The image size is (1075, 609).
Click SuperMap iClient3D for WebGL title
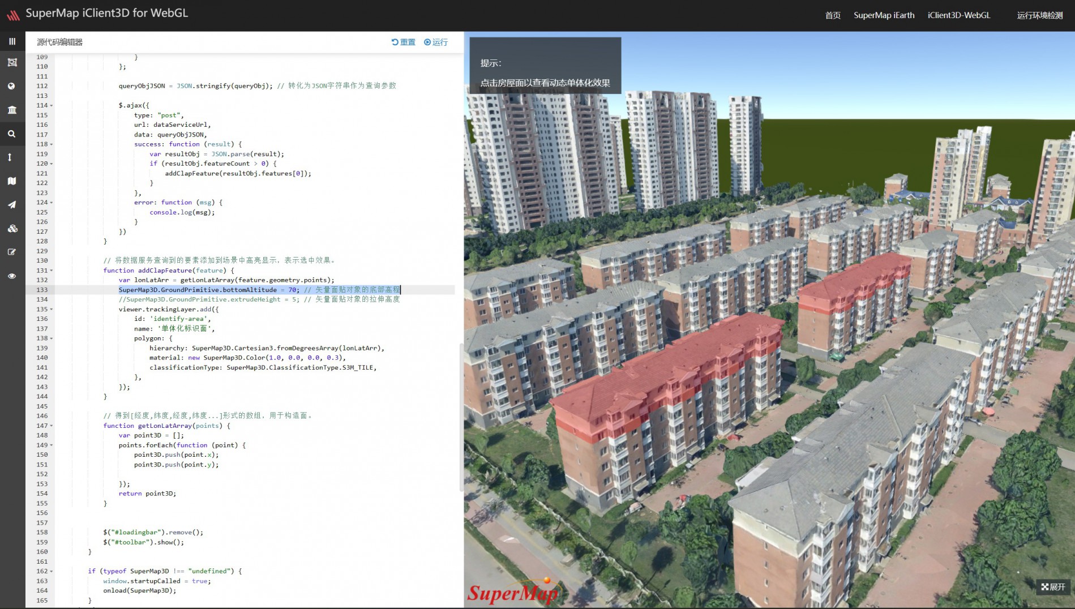click(x=107, y=13)
